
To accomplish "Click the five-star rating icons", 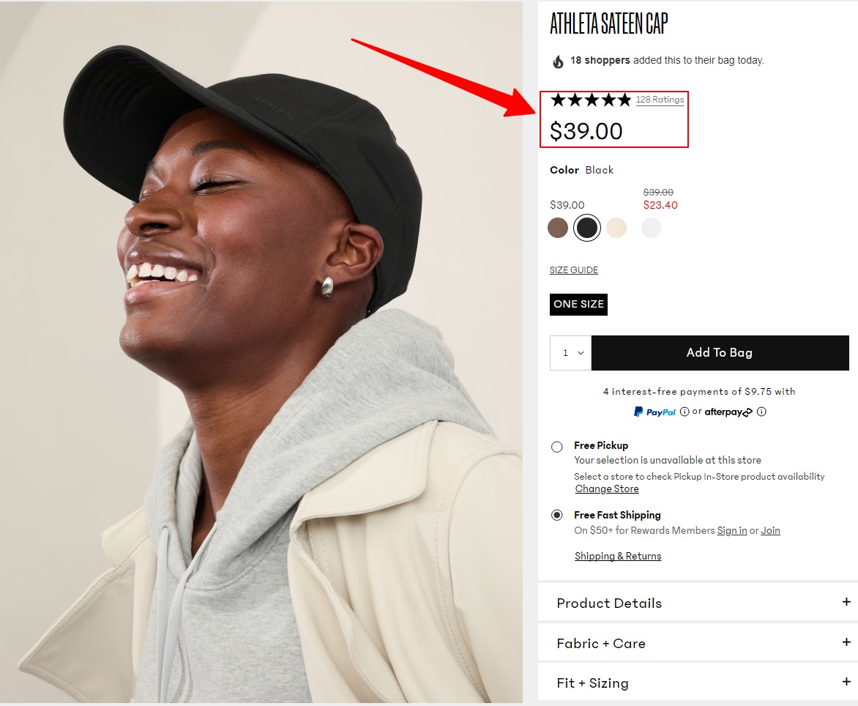I will coord(590,100).
